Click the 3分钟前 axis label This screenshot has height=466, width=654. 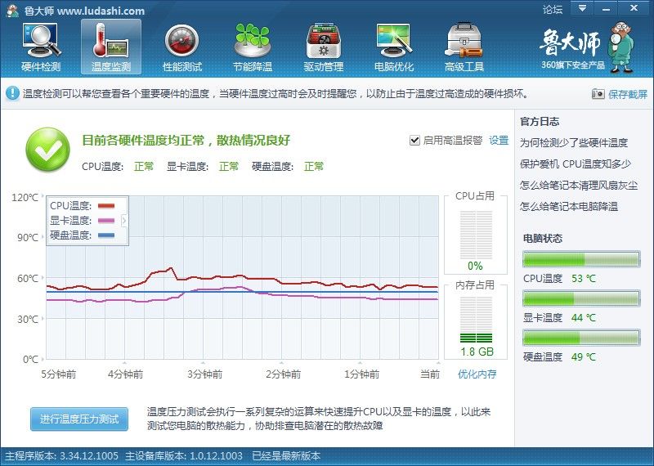pyautogui.click(x=204, y=374)
